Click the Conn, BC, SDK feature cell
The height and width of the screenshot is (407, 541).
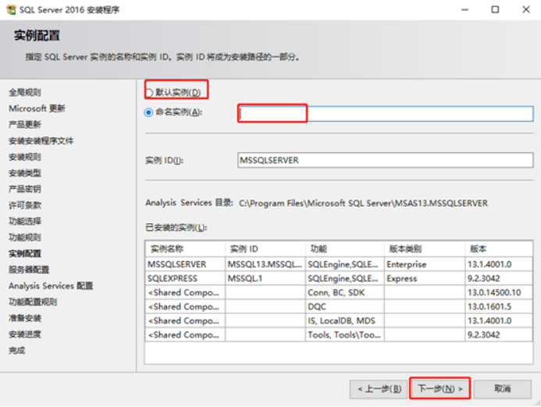pos(345,292)
